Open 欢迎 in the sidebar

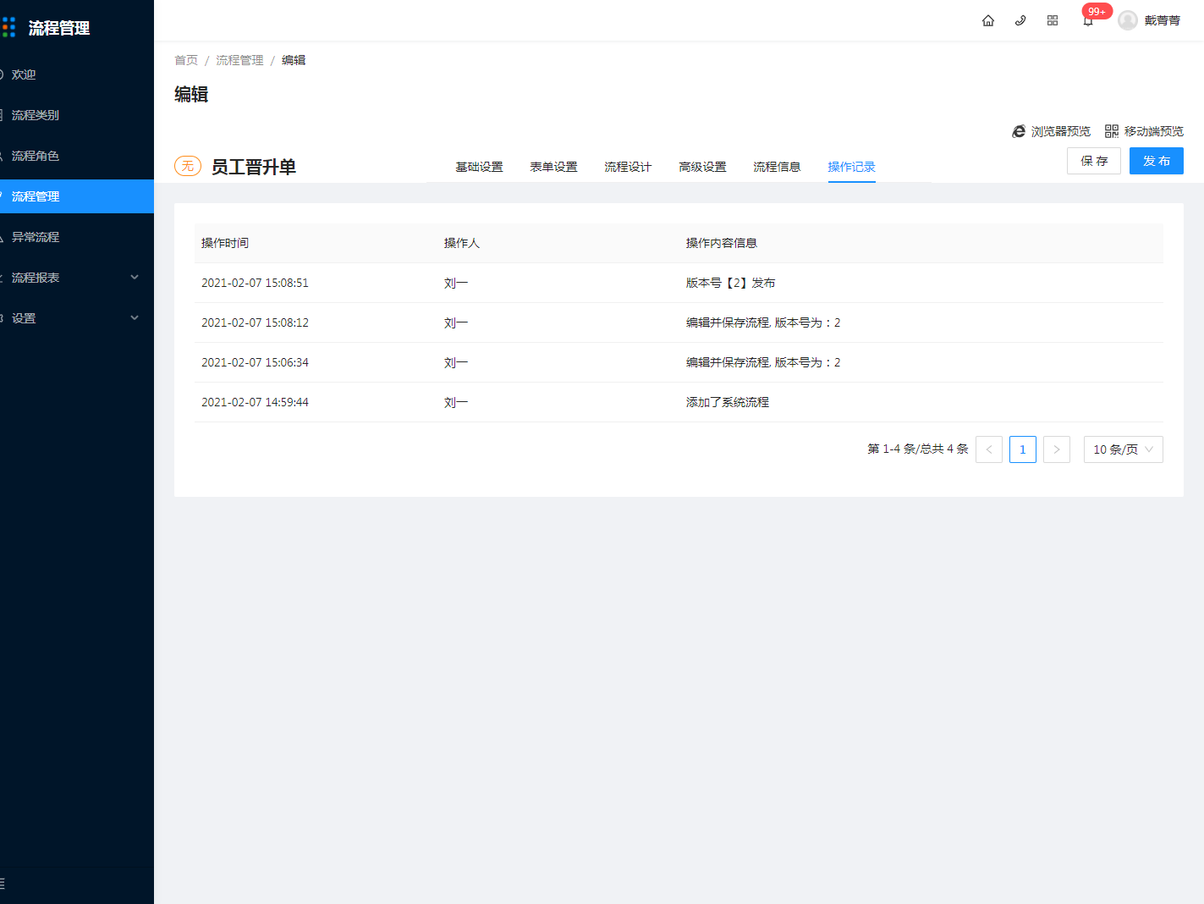tap(77, 74)
